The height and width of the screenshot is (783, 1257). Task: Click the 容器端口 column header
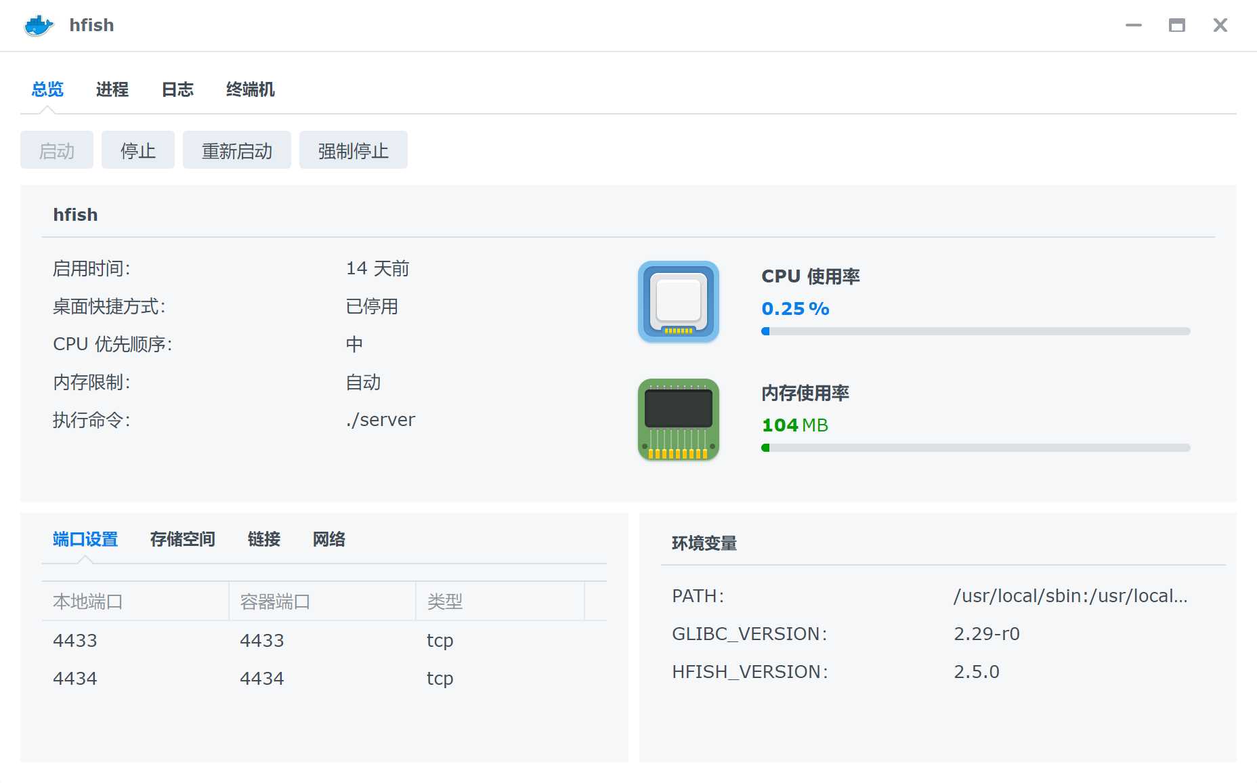coord(322,601)
